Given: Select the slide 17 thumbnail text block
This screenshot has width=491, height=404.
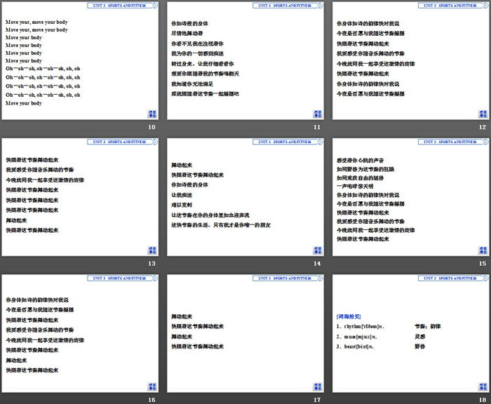Looking at the screenshot, I should point(198,331).
